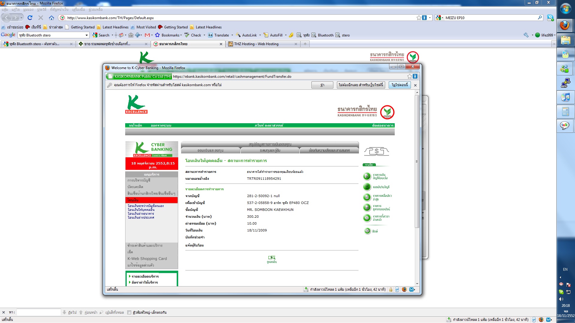575x323 pixels.
Task: Reload the page with refresh icon
Action: [x=30, y=18]
